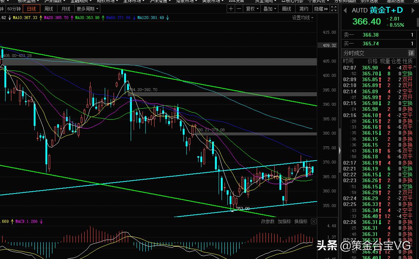Zoom in chart with plus icon
This screenshot has height=259, width=419.
231,9
